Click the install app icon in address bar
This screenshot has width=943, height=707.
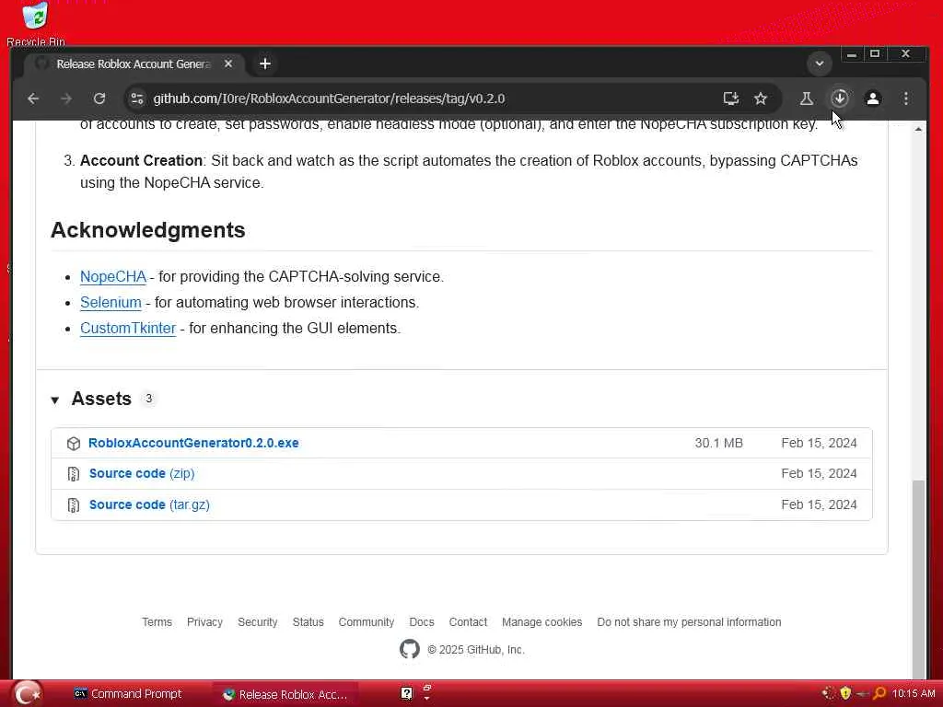click(730, 99)
